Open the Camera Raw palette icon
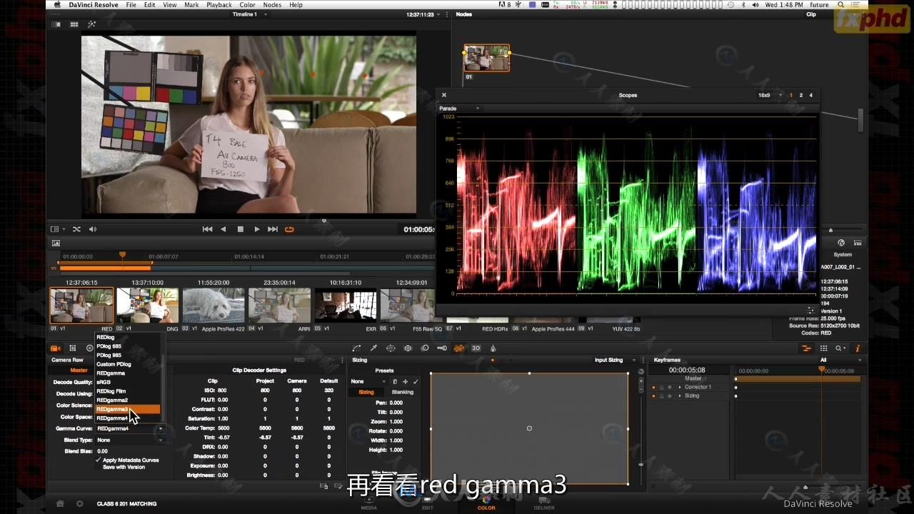The height and width of the screenshot is (514, 914). coord(55,348)
